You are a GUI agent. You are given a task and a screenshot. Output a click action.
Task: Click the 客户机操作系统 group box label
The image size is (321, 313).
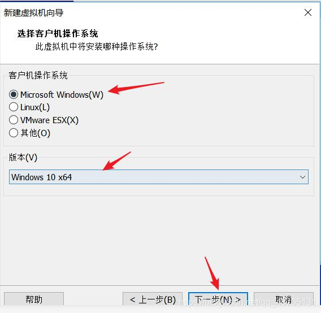pos(38,75)
